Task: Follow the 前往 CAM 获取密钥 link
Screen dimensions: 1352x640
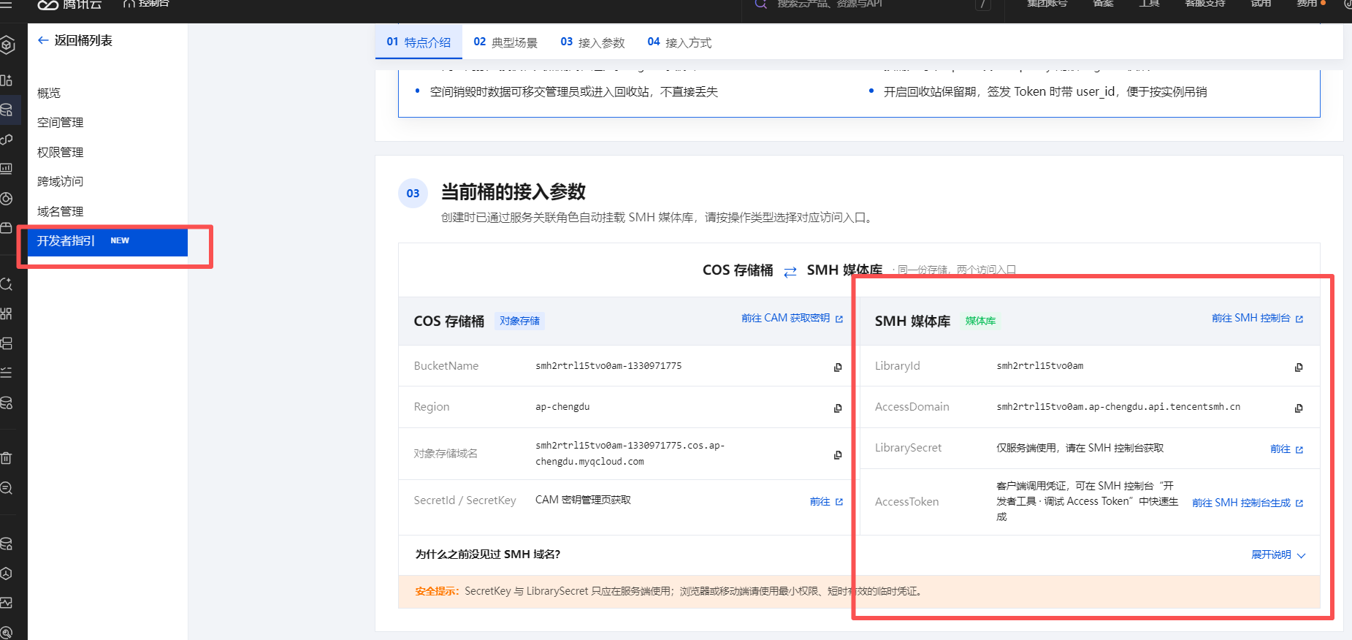Action: (792, 319)
